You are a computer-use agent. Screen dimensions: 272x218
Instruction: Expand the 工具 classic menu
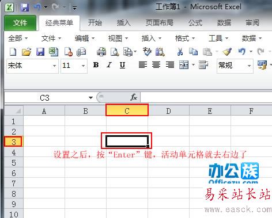pos(218,39)
